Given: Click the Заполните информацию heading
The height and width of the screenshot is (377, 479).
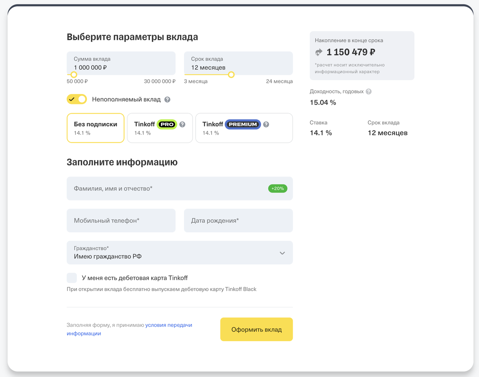Looking at the screenshot, I should tap(122, 162).
